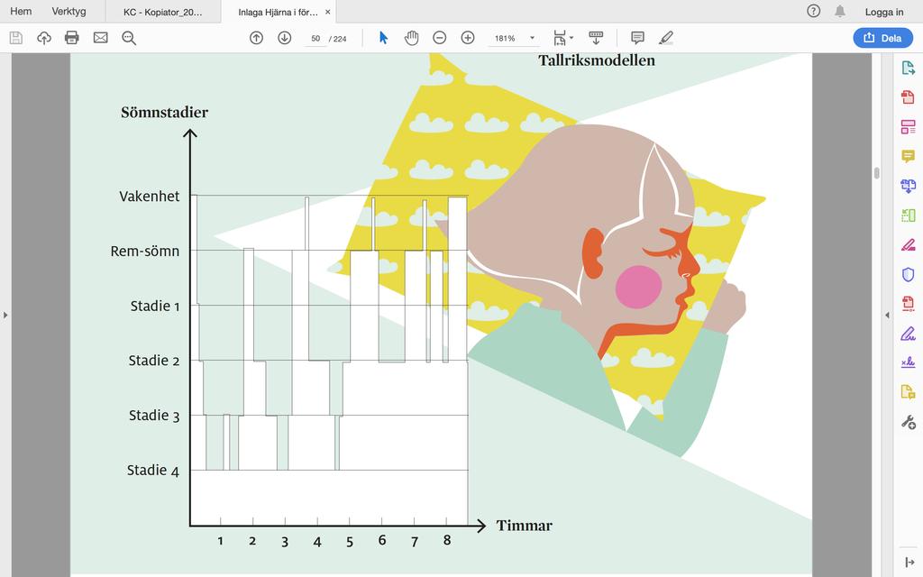Open yellow Comment tool in sidebar

pos(909,156)
